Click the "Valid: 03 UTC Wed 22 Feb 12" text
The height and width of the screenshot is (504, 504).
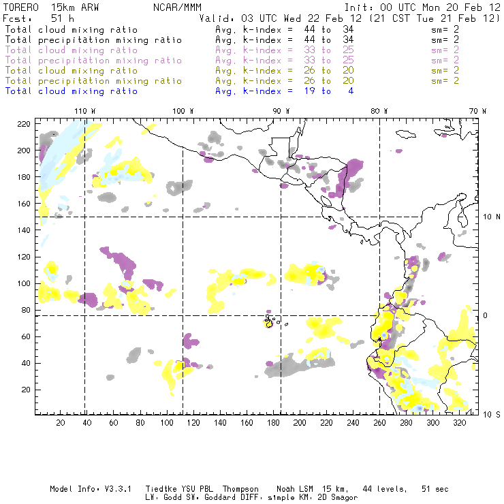pos(281,18)
